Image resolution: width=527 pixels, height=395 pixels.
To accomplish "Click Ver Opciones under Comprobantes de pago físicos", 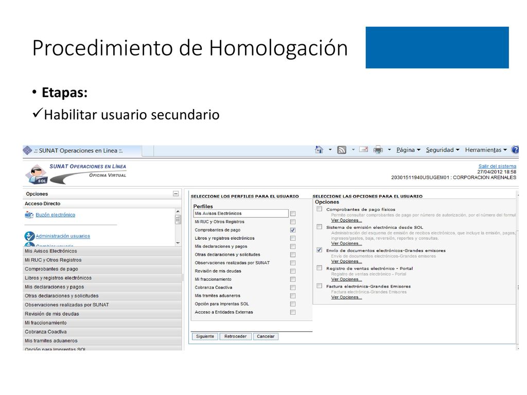I will [x=346, y=220].
